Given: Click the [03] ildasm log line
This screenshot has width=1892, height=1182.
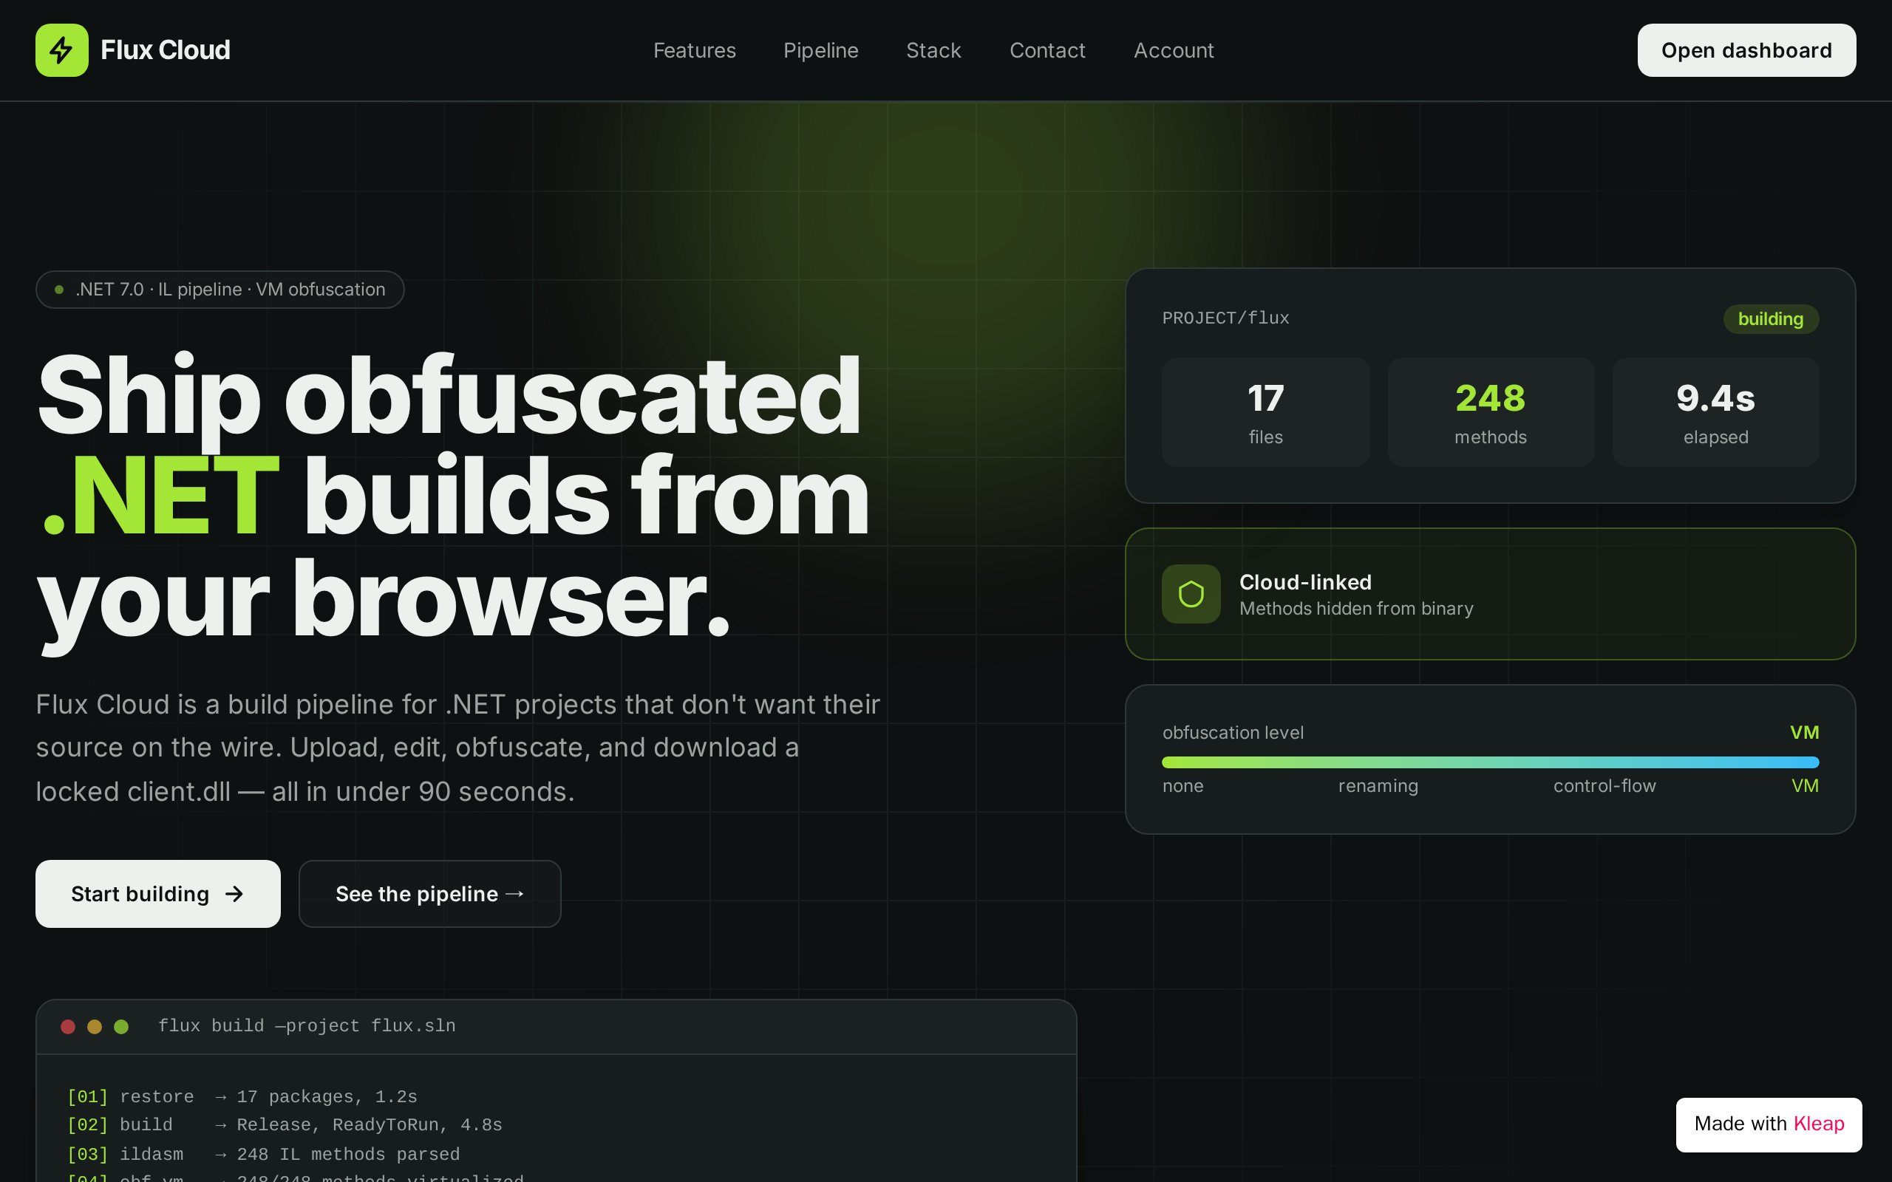Looking at the screenshot, I should click(x=263, y=1155).
